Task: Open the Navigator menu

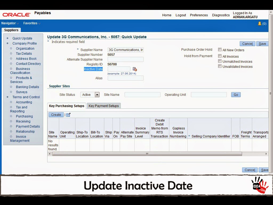Action: point(9,23)
